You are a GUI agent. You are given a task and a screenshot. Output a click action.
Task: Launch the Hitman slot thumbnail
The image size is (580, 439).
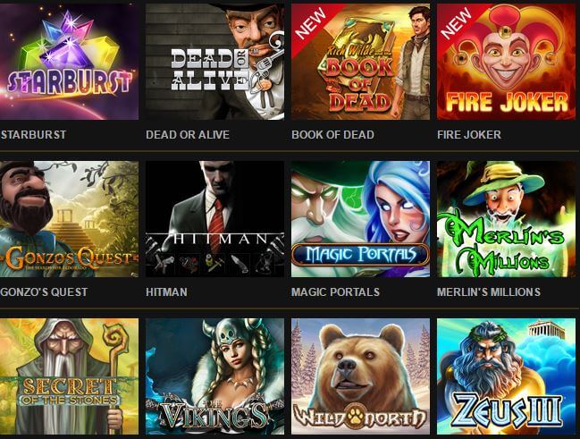pyautogui.click(x=214, y=219)
